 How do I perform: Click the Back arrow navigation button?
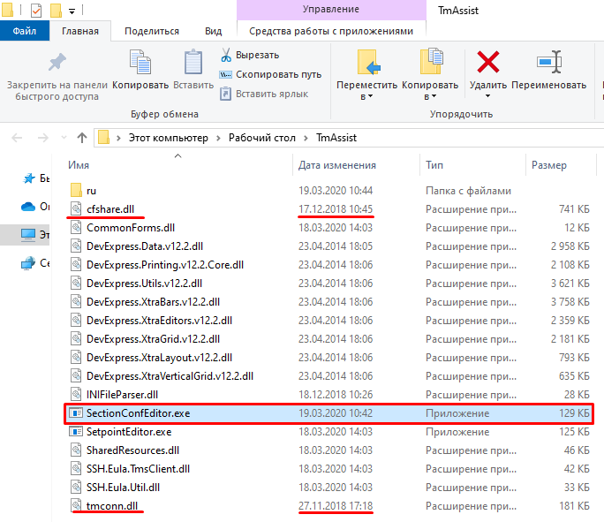point(19,138)
